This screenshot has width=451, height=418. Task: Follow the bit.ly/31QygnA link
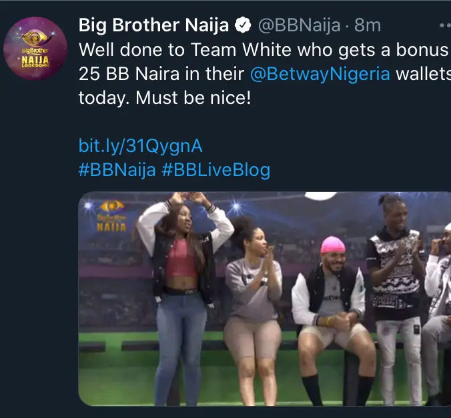pyautogui.click(x=140, y=145)
